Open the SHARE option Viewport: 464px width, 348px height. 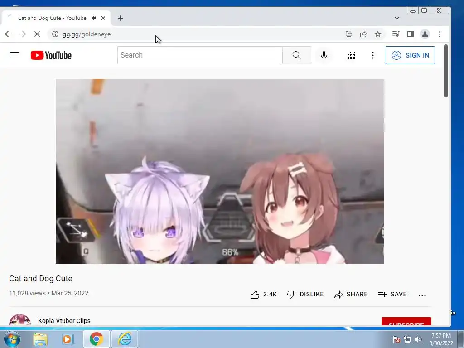coord(351,295)
